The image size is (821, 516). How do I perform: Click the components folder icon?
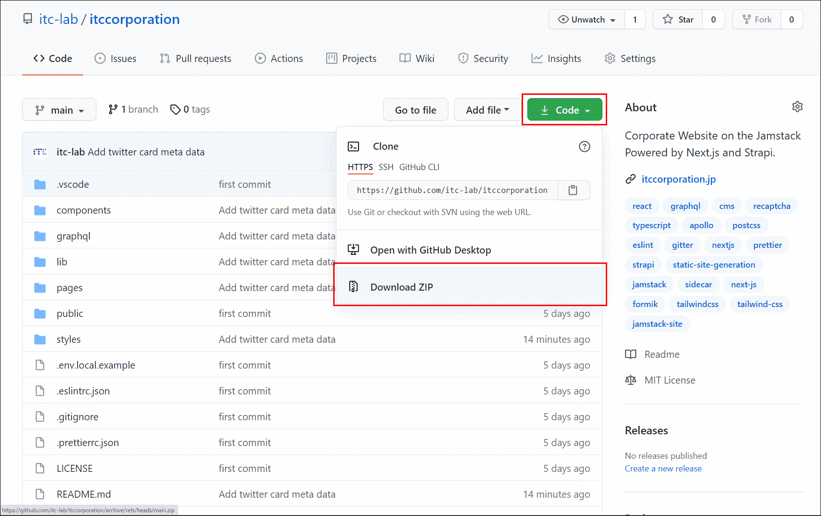tap(40, 210)
